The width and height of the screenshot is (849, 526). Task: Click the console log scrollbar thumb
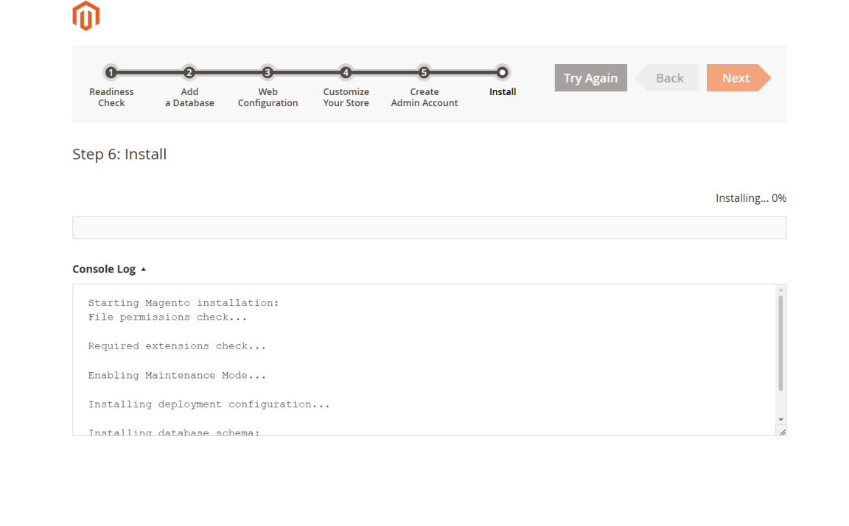[780, 343]
